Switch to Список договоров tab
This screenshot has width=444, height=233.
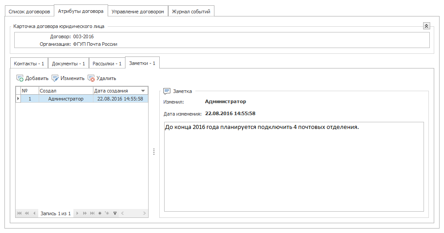(x=29, y=12)
